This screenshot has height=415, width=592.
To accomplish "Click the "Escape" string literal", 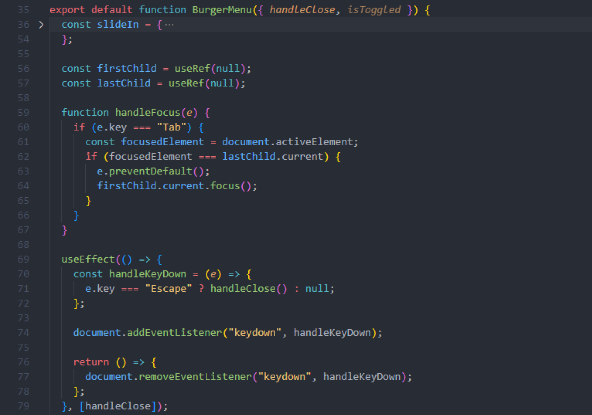I will (x=169, y=289).
